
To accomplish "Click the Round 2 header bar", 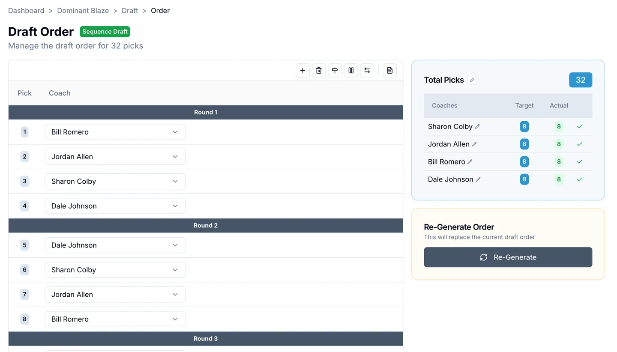I will 206,225.
